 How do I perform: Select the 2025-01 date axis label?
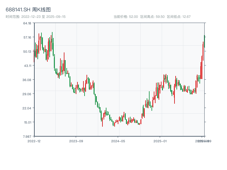pyautogui.click(x=160, y=141)
